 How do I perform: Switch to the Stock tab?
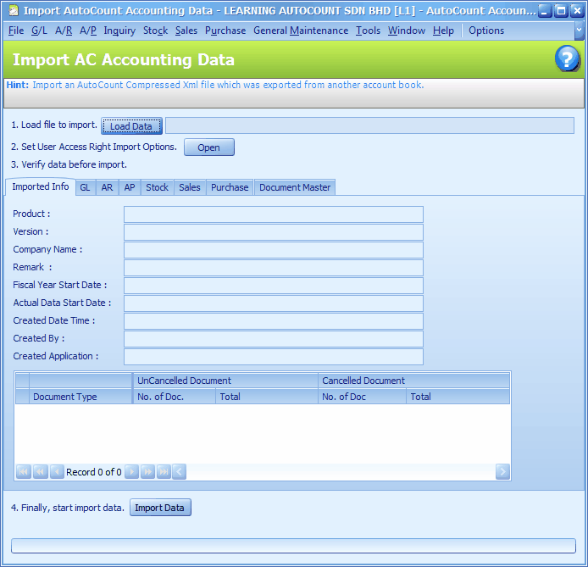[x=157, y=187]
